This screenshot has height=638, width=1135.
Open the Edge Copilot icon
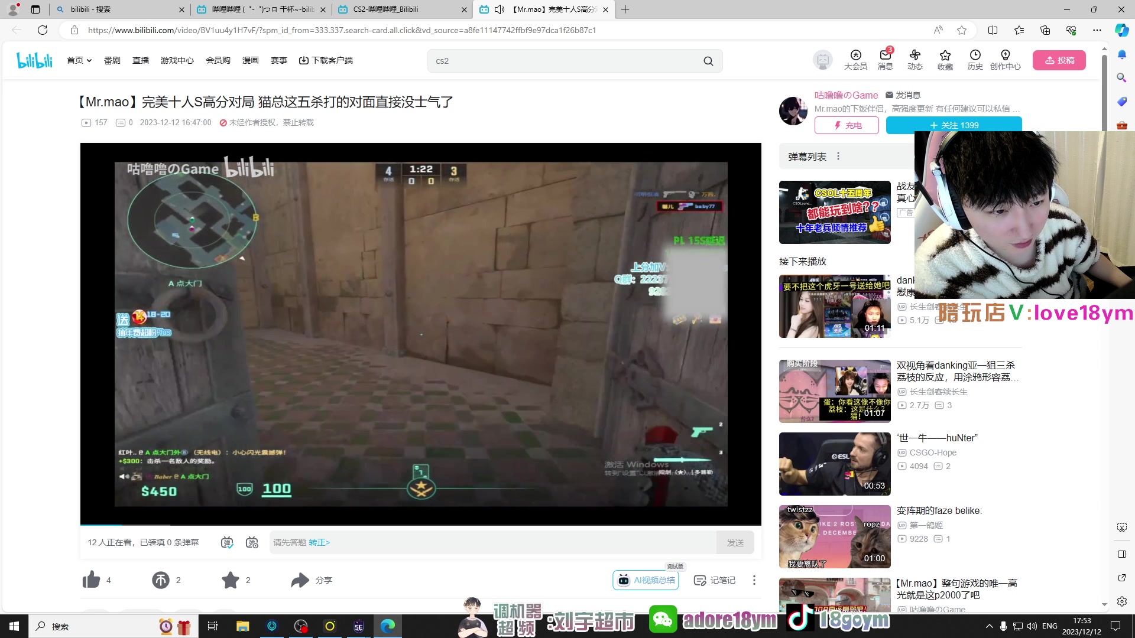[x=1121, y=30]
